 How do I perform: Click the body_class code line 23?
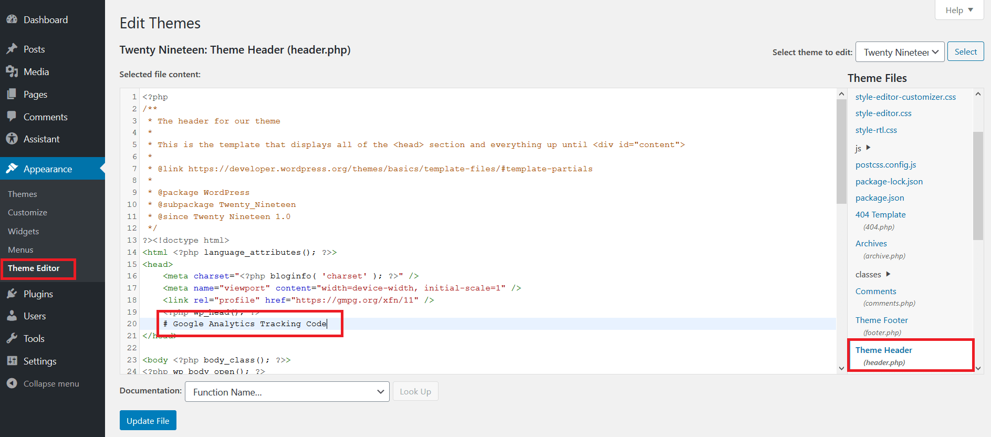pyautogui.click(x=216, y=360)
